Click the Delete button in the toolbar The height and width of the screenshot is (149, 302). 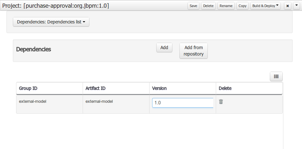click(x=208, y=6)
